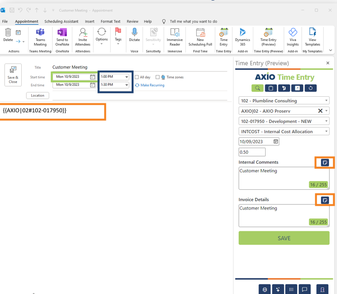Clear the AXIO Proserv selection with X
Screen dimensions: 337x294
pos(320,111)
